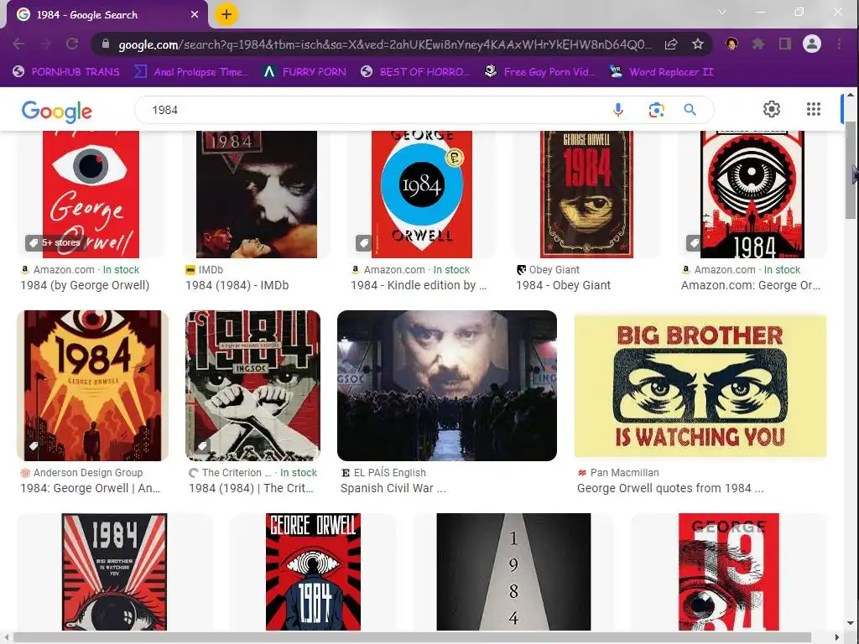Viewport: 859px width, 644px height.
Task: Close the 1984 - Google Search tab
Action: click(x=195, y=15)
